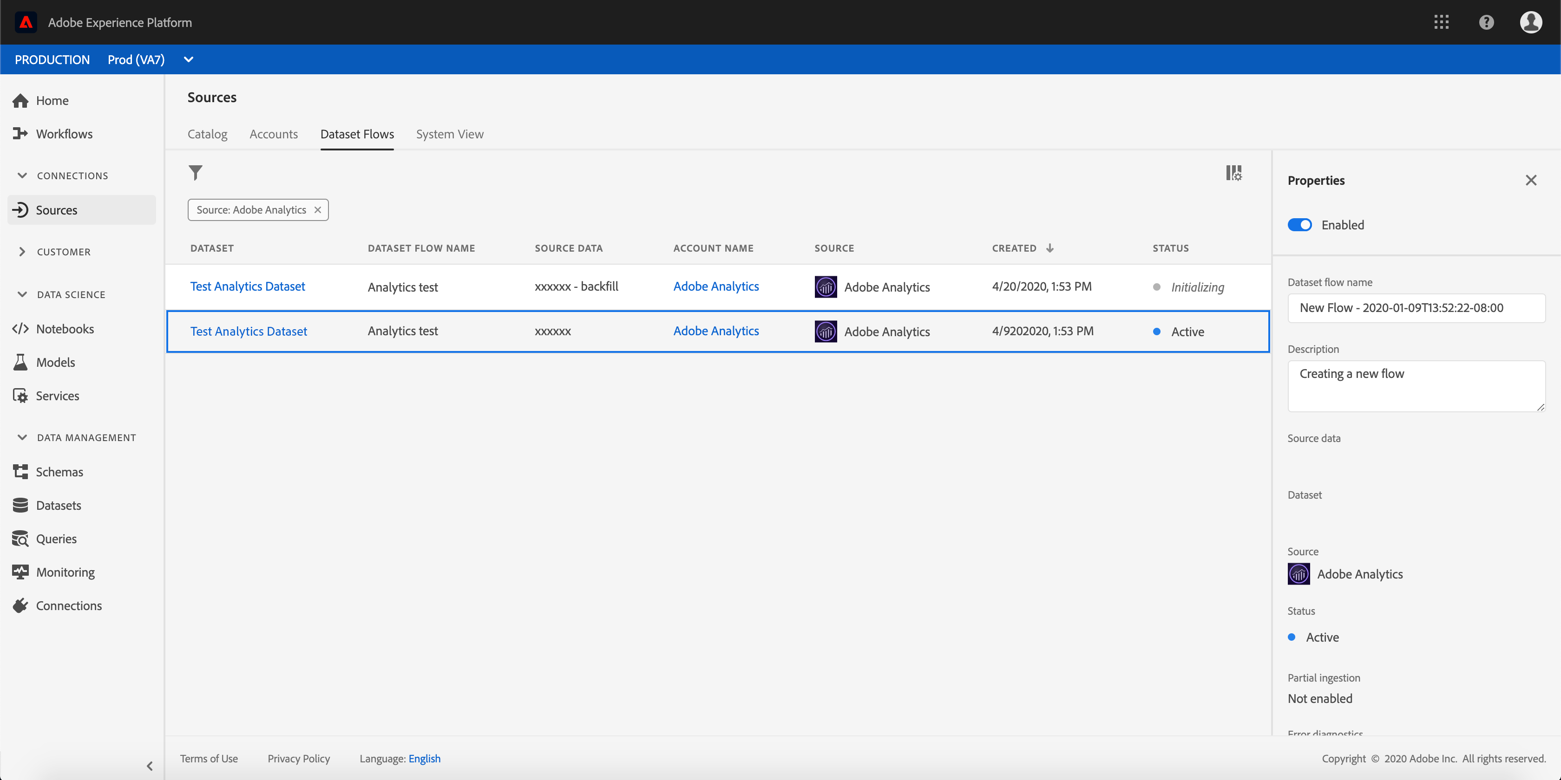Remove the Source: Adobe Analytics filter chip

click(317, 209)
